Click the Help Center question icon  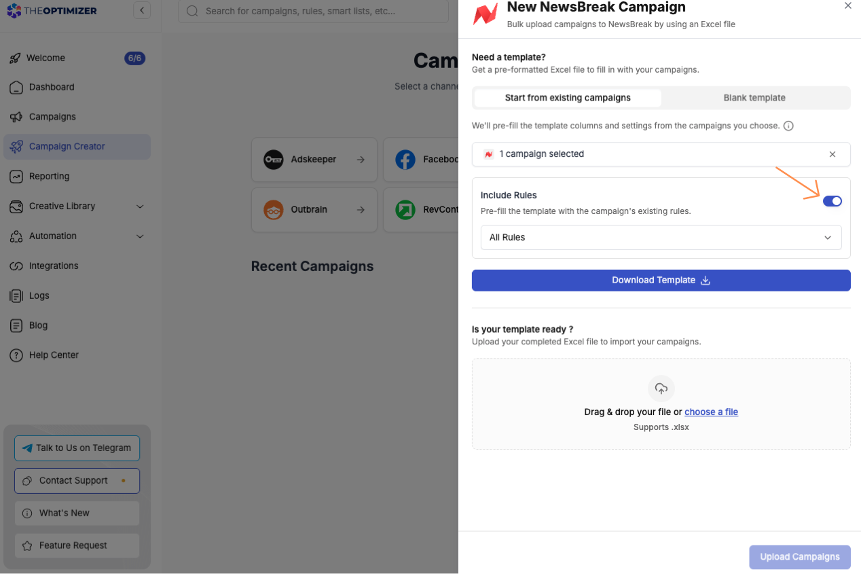tap(16, 355)
